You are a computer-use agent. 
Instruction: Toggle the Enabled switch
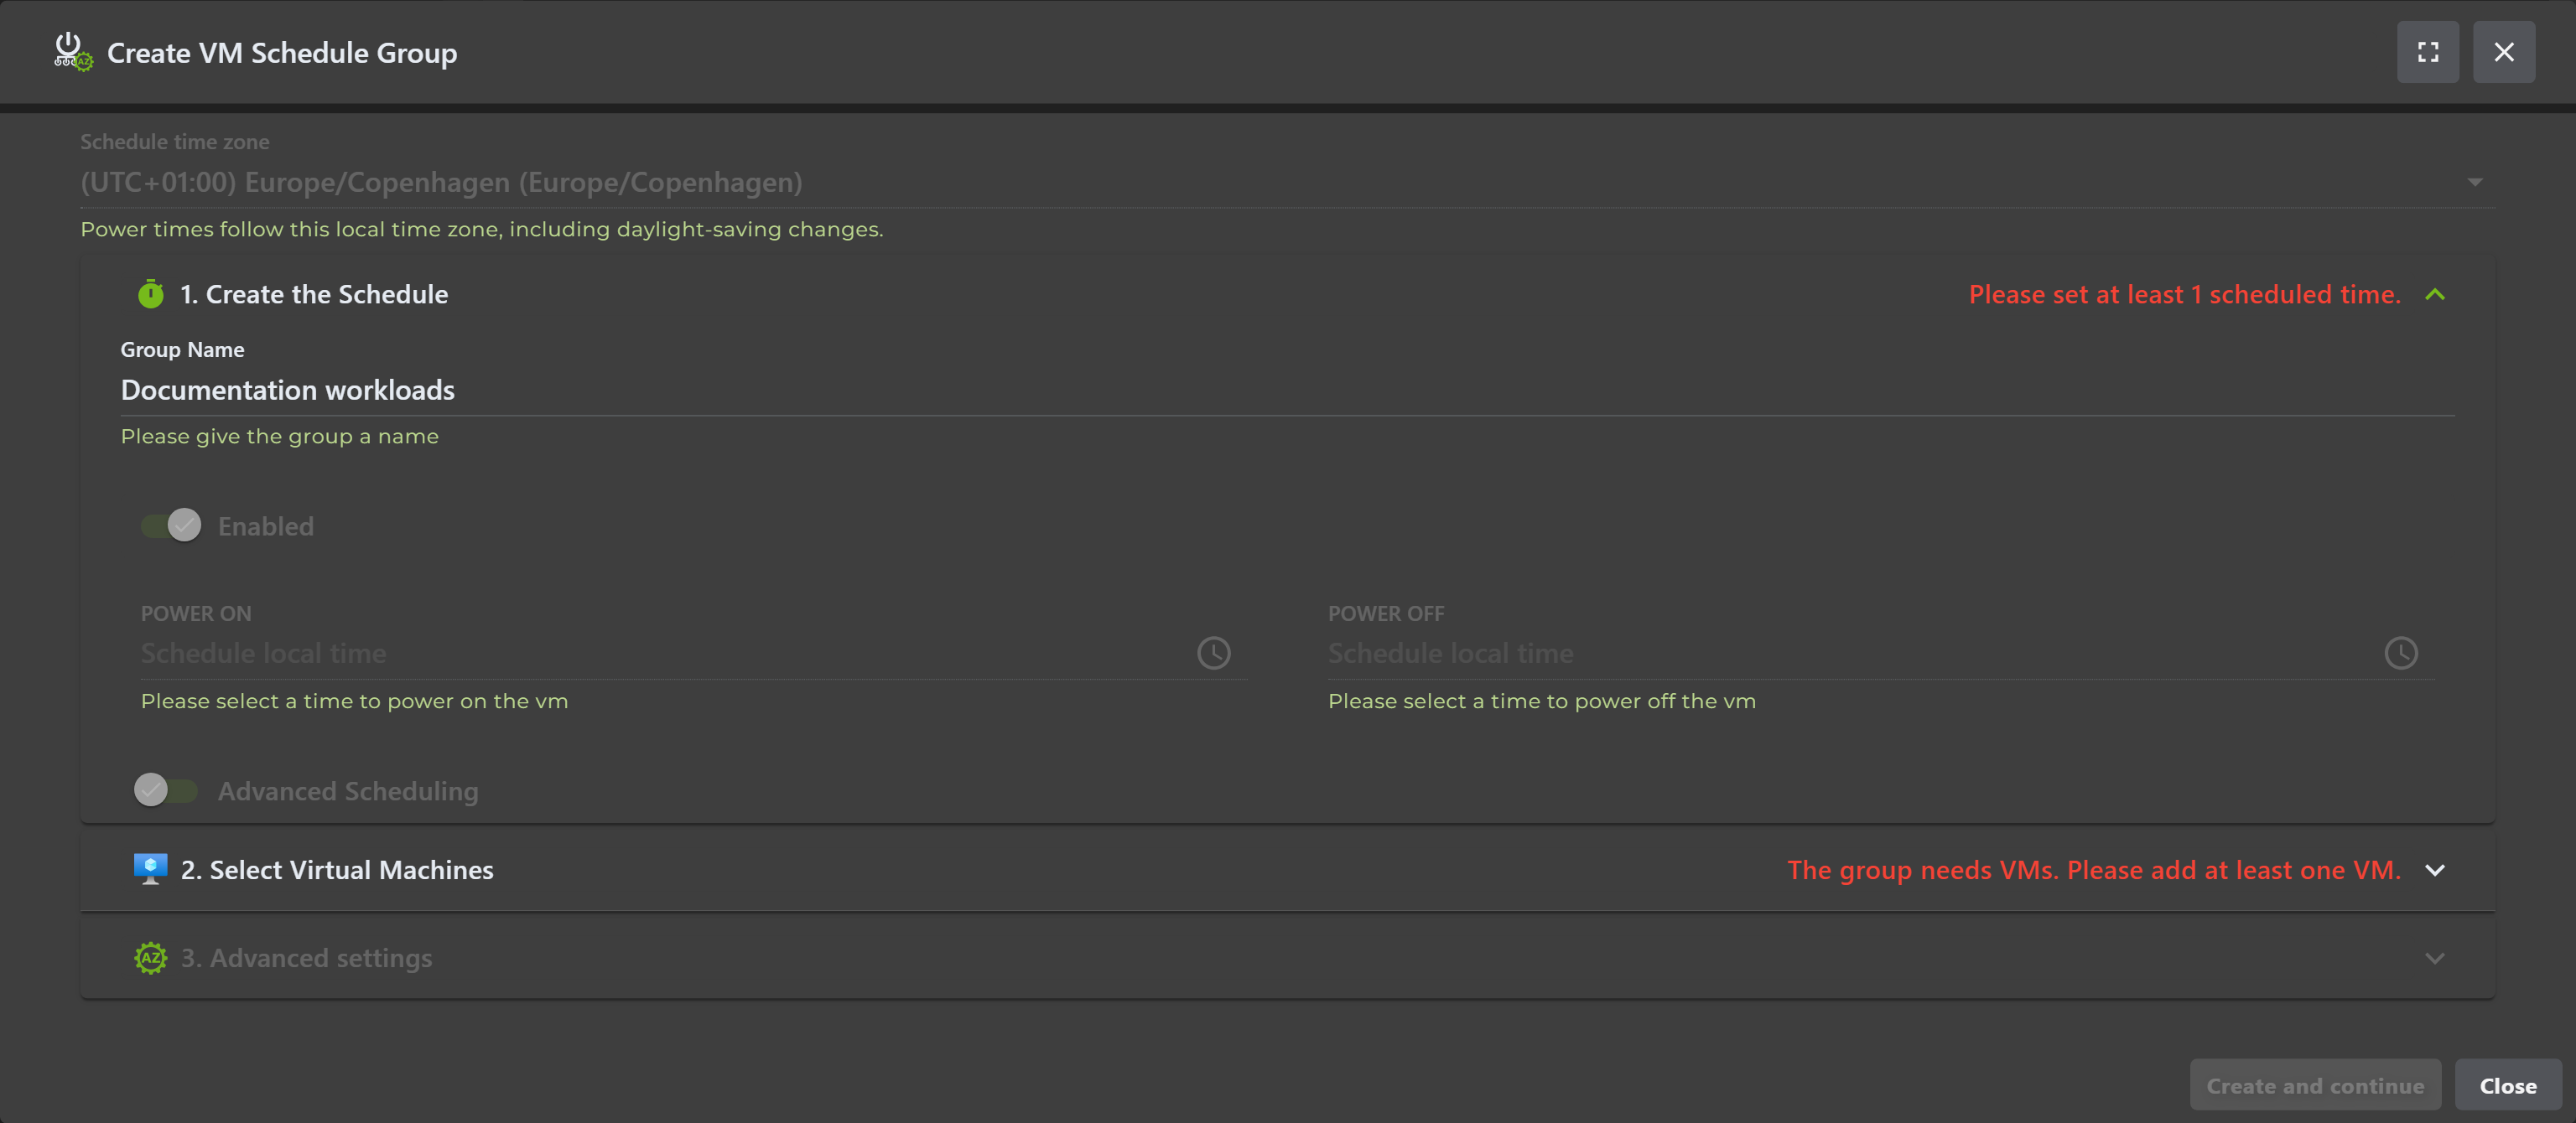171,525
